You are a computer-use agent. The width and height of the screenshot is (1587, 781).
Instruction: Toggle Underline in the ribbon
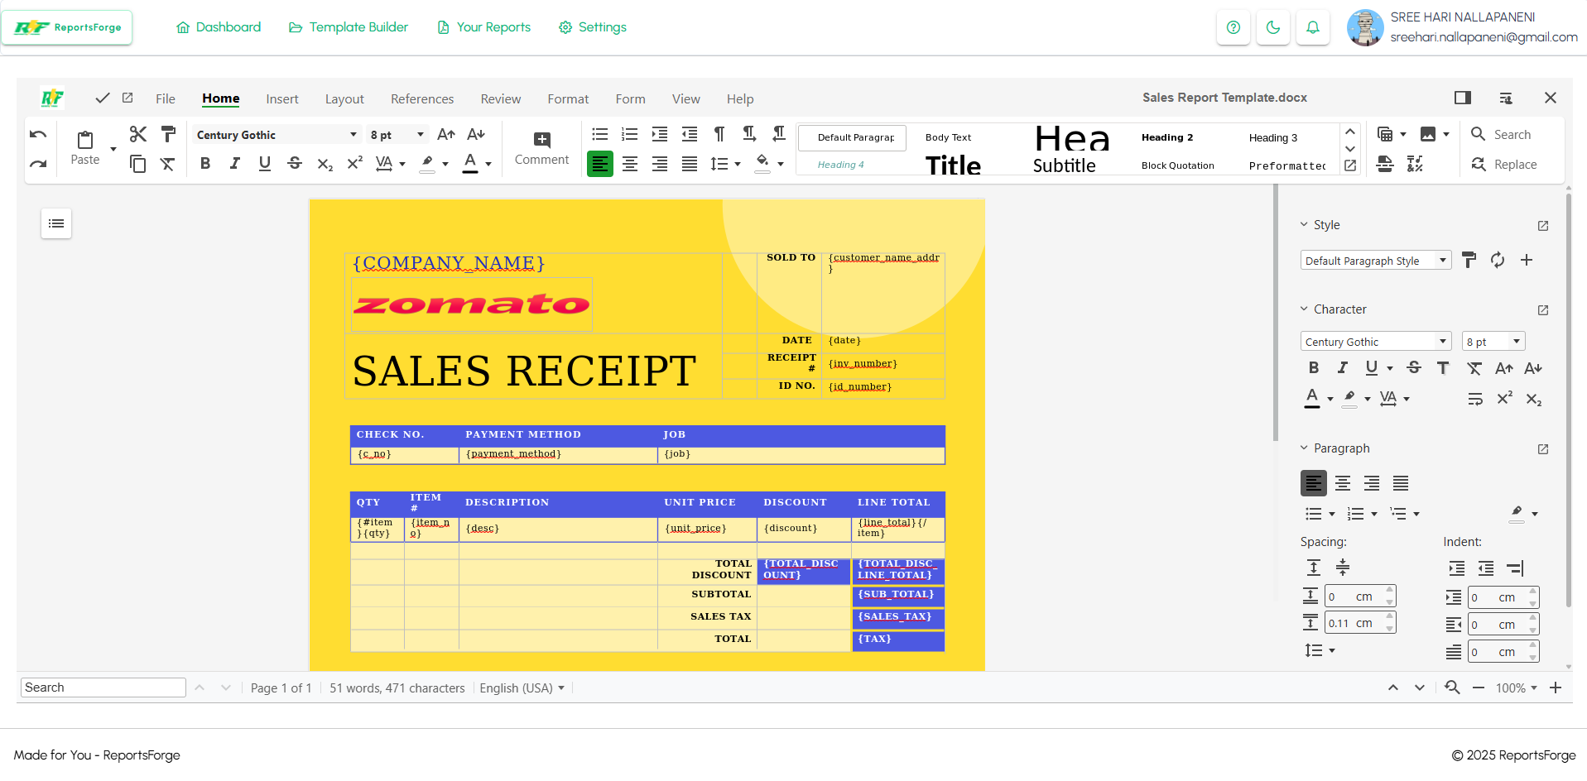click(x=265, y=164)
